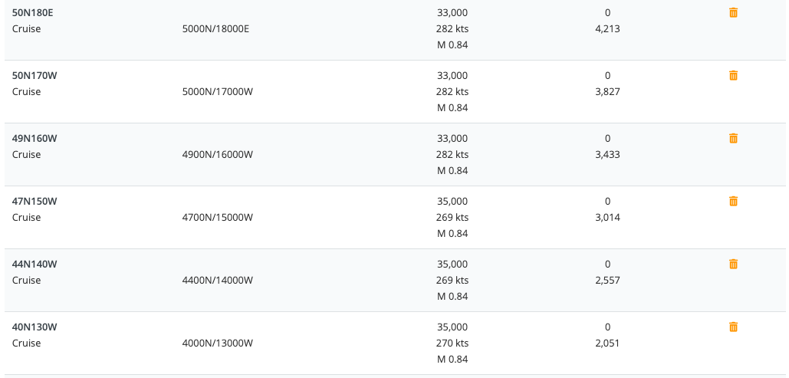Click the 4,213 distance value

click(607, 29)
